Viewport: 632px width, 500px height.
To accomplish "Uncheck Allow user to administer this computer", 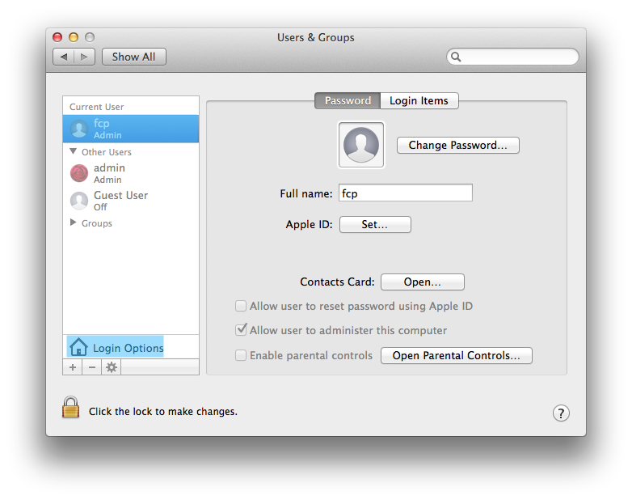I will (241, 330).
